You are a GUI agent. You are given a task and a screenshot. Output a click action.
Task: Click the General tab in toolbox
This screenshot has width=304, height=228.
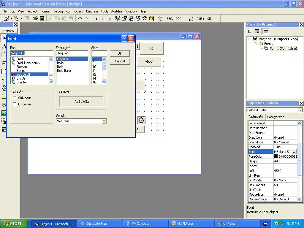(x=9, y=31)
